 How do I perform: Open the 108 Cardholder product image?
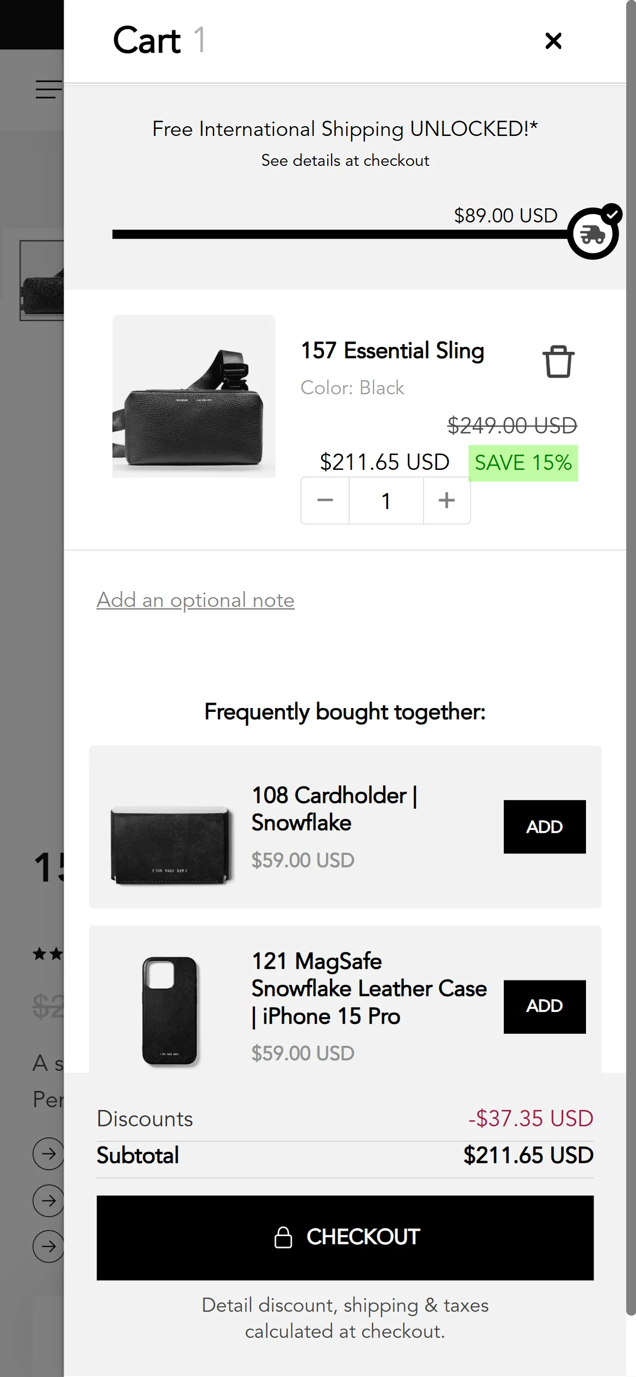171,845
